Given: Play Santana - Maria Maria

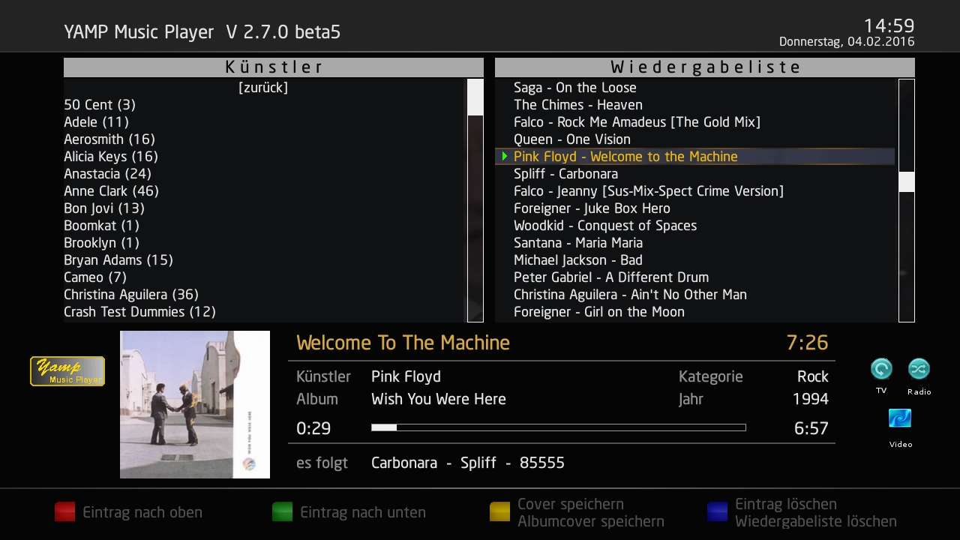Looking at the screenshot, I should [x=578, y=243].
